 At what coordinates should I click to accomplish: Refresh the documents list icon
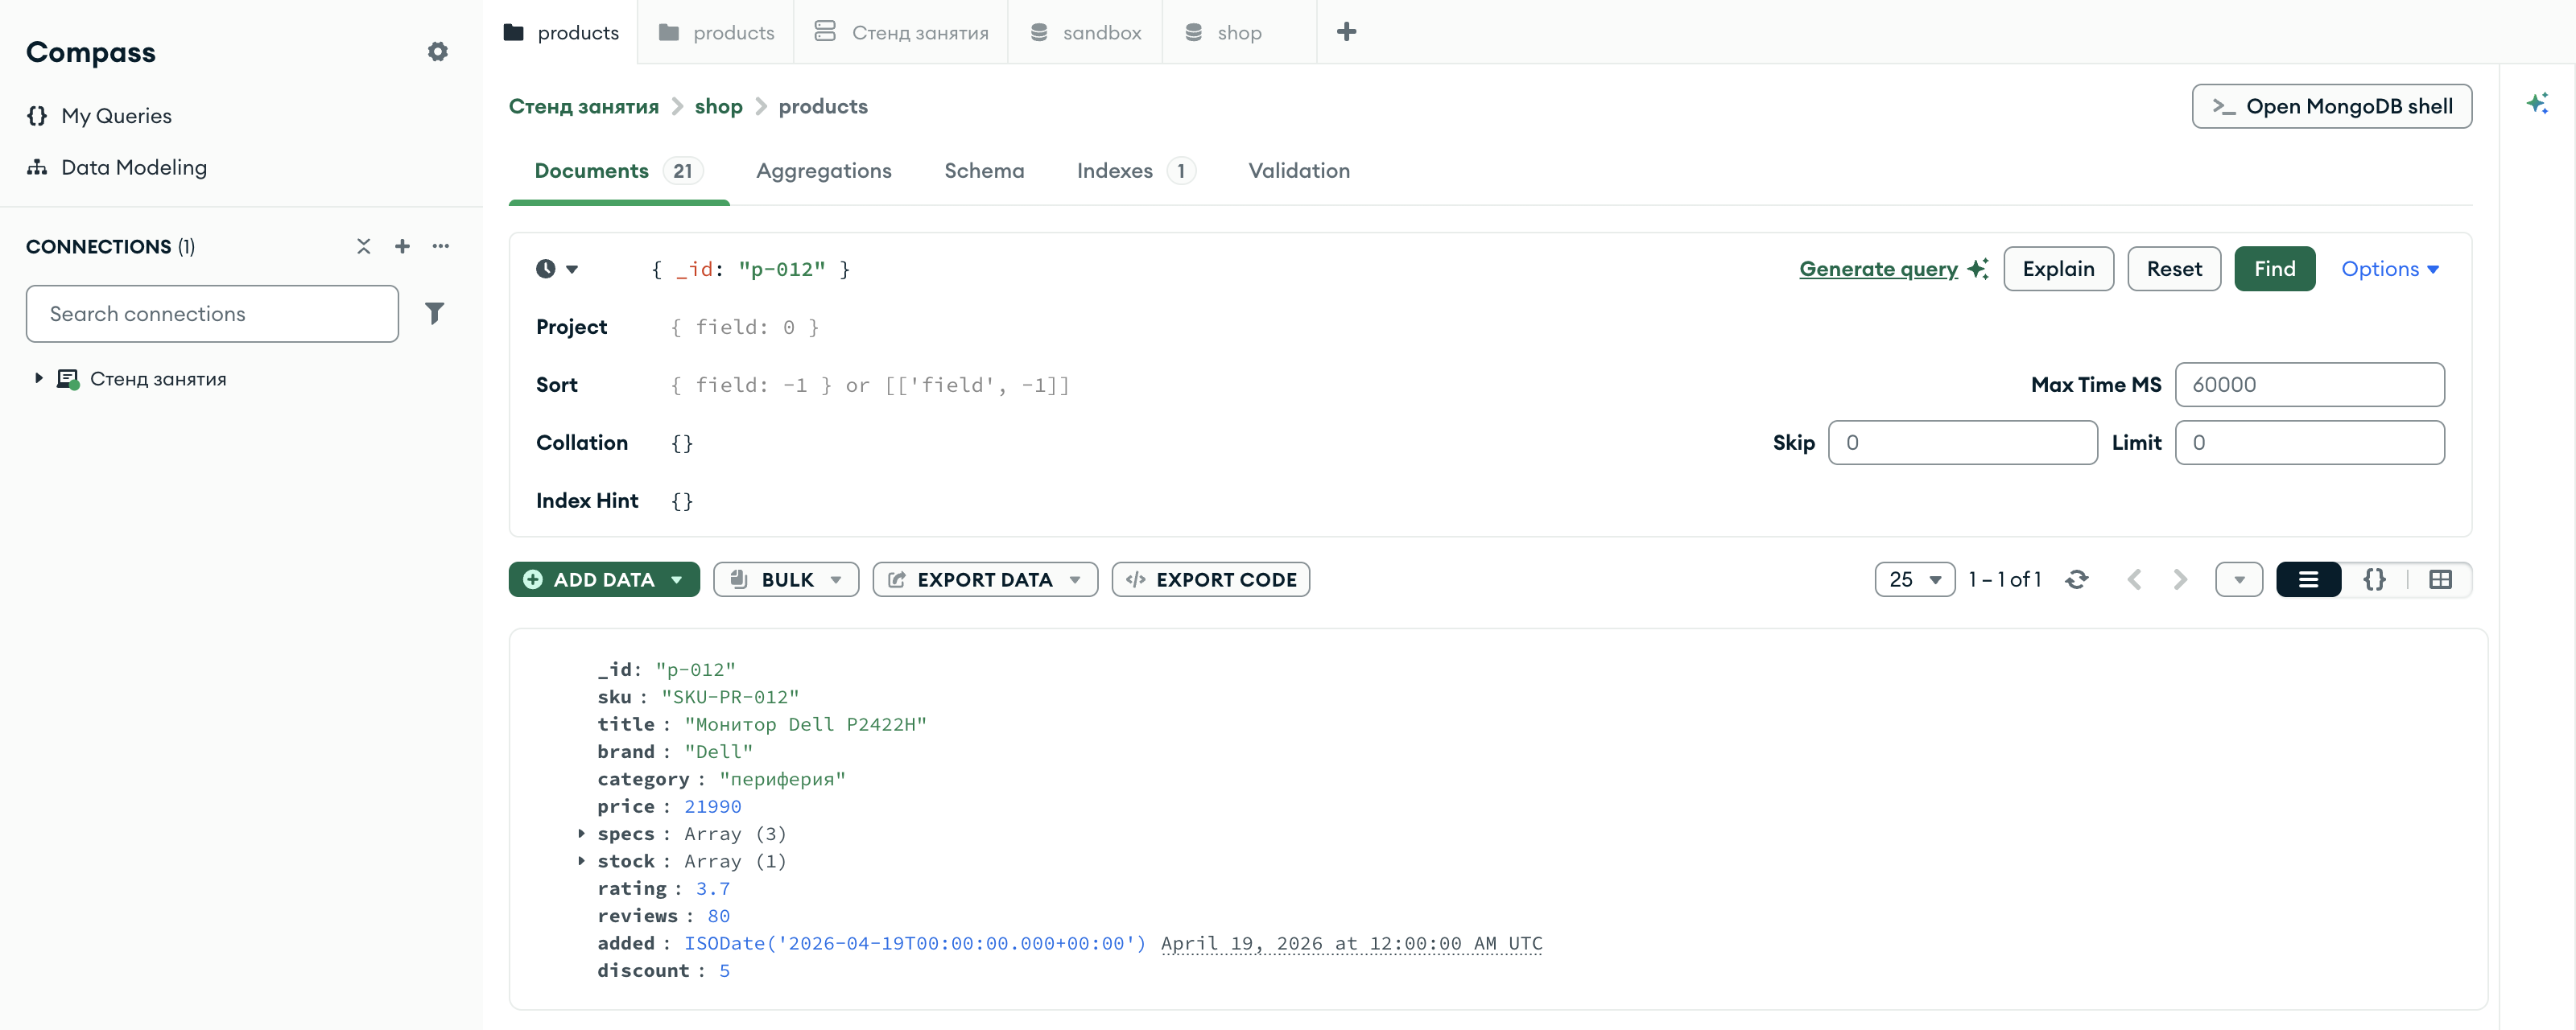tap(2076, 580)
